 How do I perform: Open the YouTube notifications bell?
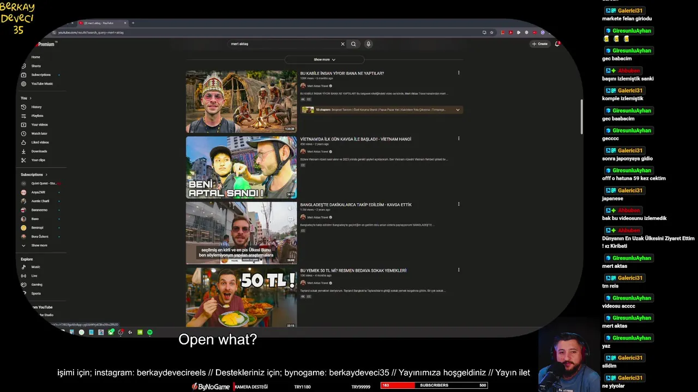coord(557,44)
